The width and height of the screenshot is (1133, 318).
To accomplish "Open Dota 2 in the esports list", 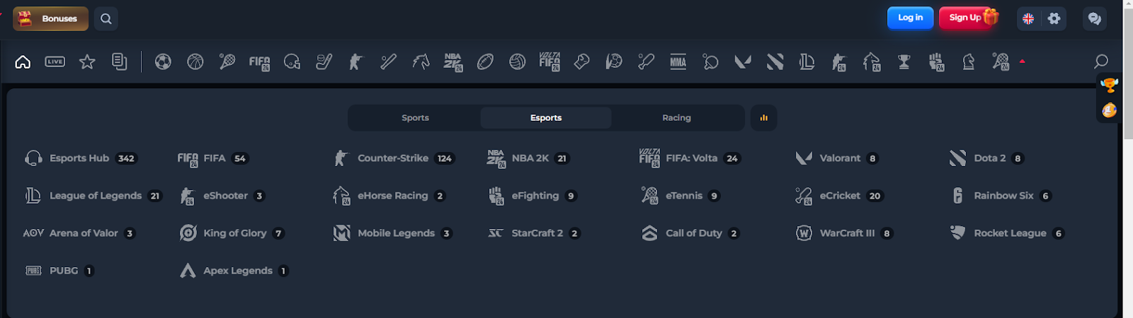I will pos(986,158).
